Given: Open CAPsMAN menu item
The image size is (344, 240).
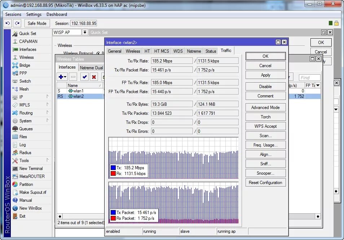Looking at the screenshot, I should (x=28, y=42).
